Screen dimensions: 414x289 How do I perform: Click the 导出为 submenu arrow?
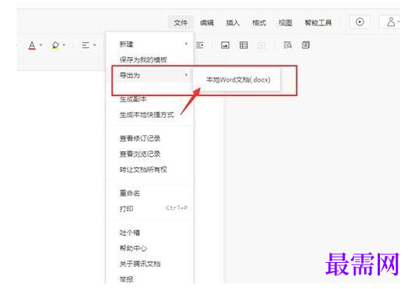(x=186, y=75)
